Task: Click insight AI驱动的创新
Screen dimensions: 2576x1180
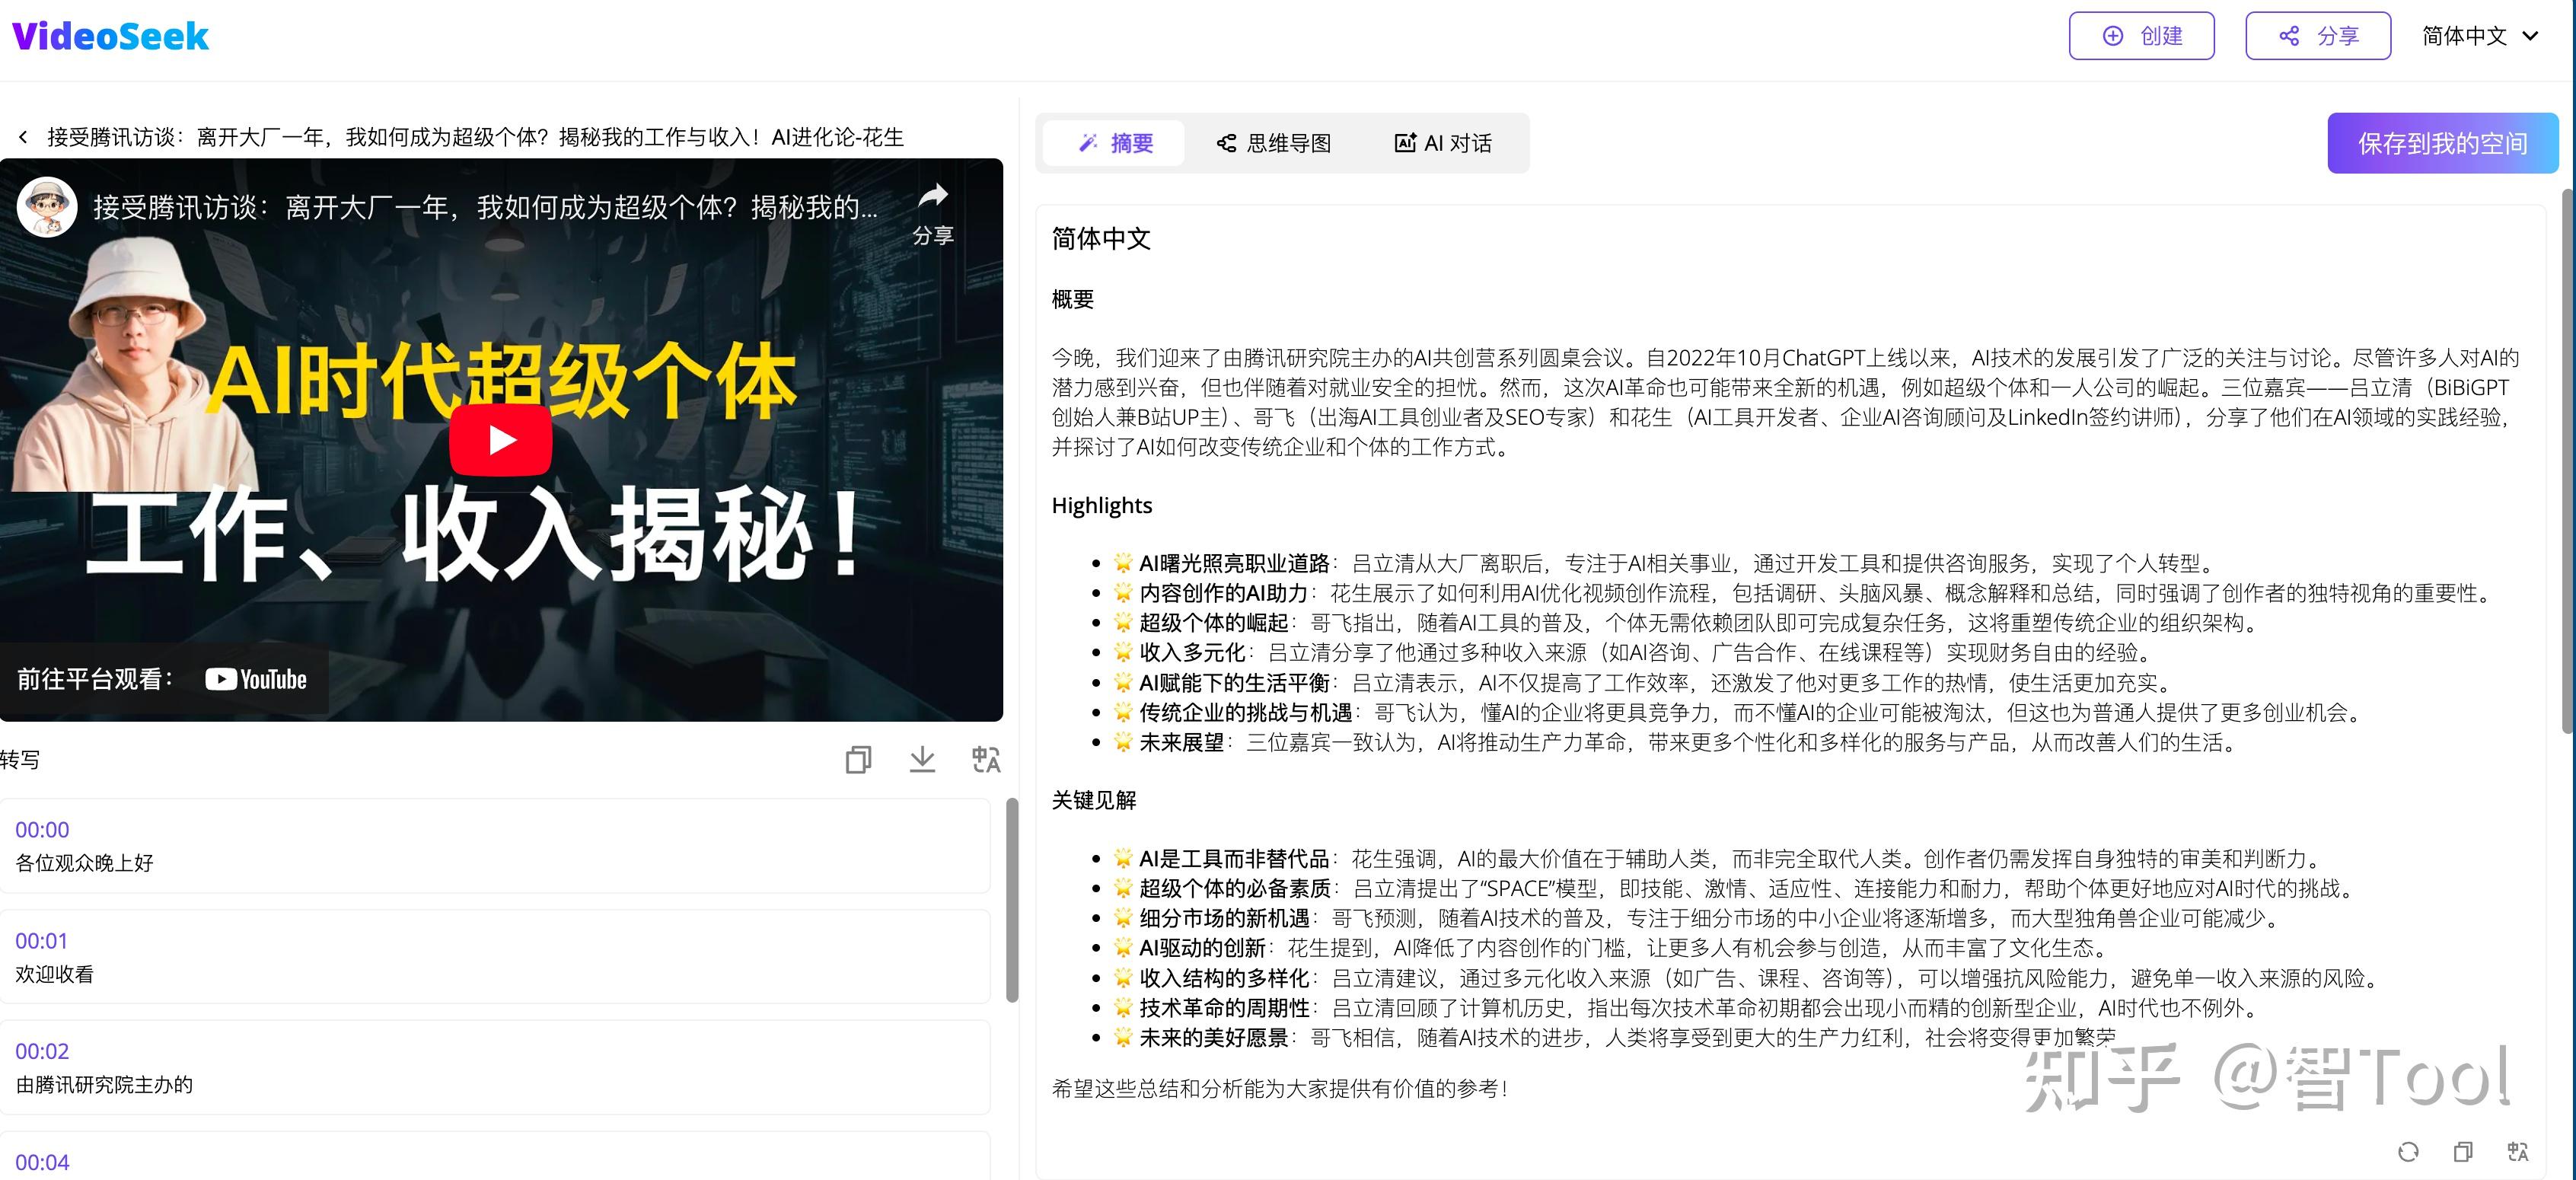Action: coord(1203,948)
